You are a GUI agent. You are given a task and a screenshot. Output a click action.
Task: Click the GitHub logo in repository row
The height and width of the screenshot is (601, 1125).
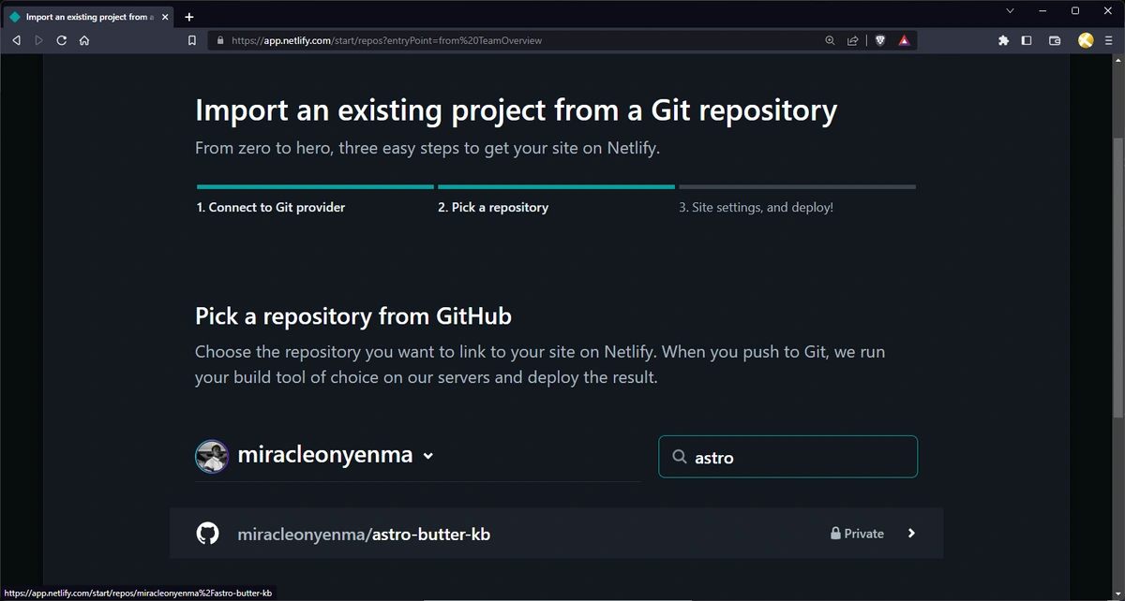(207, 534)
